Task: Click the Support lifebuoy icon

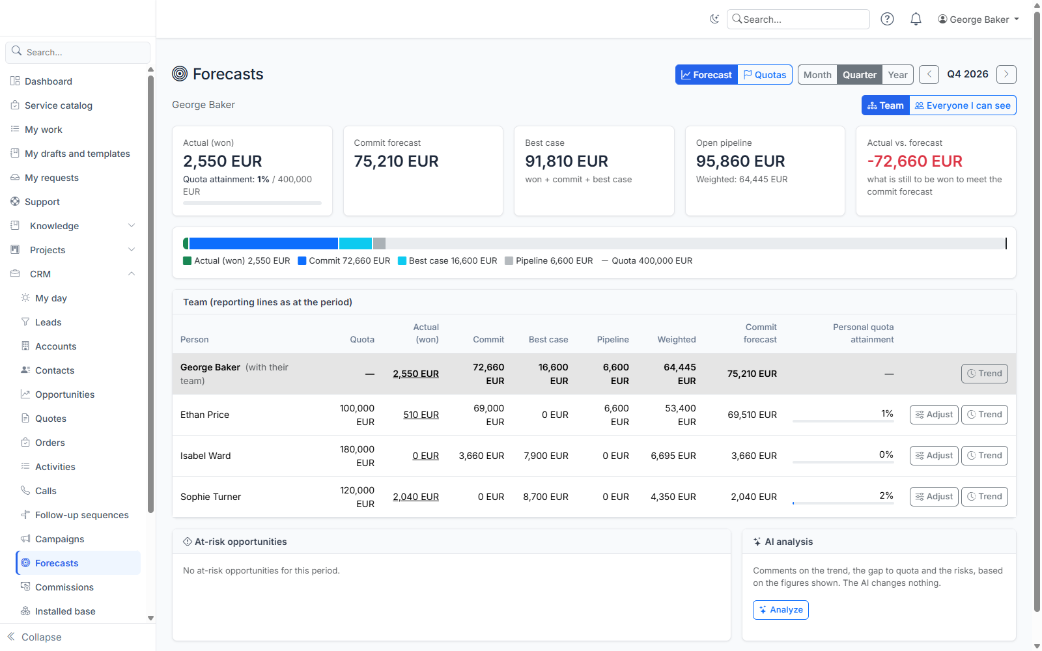Action: coord(15,201)
